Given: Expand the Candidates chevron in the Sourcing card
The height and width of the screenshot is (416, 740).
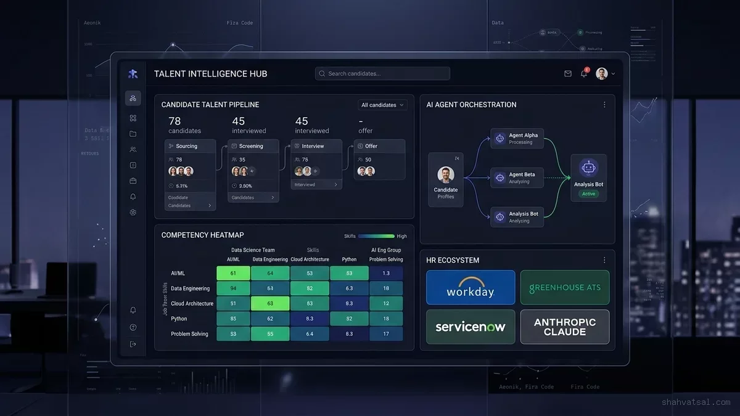Looking at the screenshot, I should point(210,206).
